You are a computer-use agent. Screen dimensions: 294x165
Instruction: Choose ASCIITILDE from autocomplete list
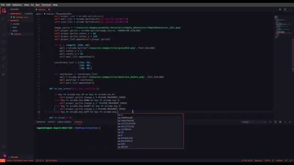(150, 126)
